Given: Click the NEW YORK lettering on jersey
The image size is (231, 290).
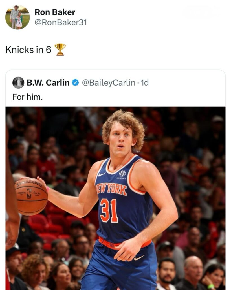Looking at the screenshot, I should click(111, 189).
